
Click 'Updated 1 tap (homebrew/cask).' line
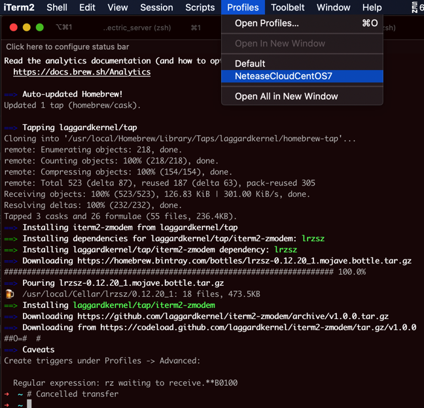[x=73, y=105]
